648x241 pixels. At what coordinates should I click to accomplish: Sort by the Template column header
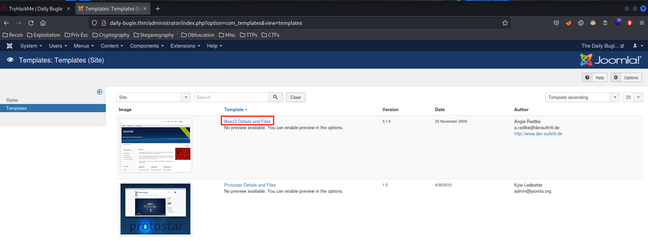236,109
